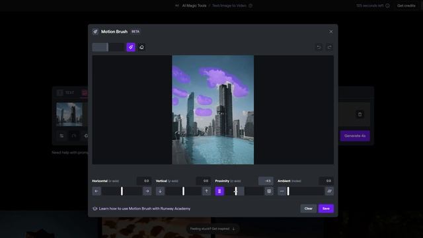Click the Generate 4s button behind dialog
Screen dimensions: 423x238
(x=355, y=136)
